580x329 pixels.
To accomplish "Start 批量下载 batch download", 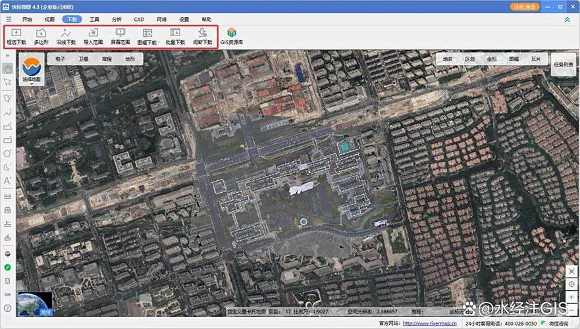I will click(x=175, y=37).
